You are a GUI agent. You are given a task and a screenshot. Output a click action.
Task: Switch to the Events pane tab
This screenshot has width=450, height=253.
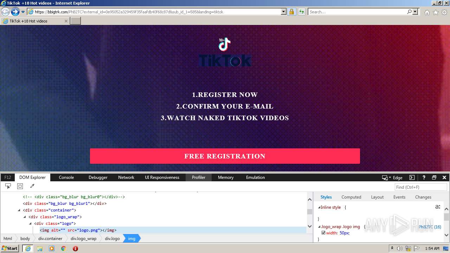tap(399, 197)
